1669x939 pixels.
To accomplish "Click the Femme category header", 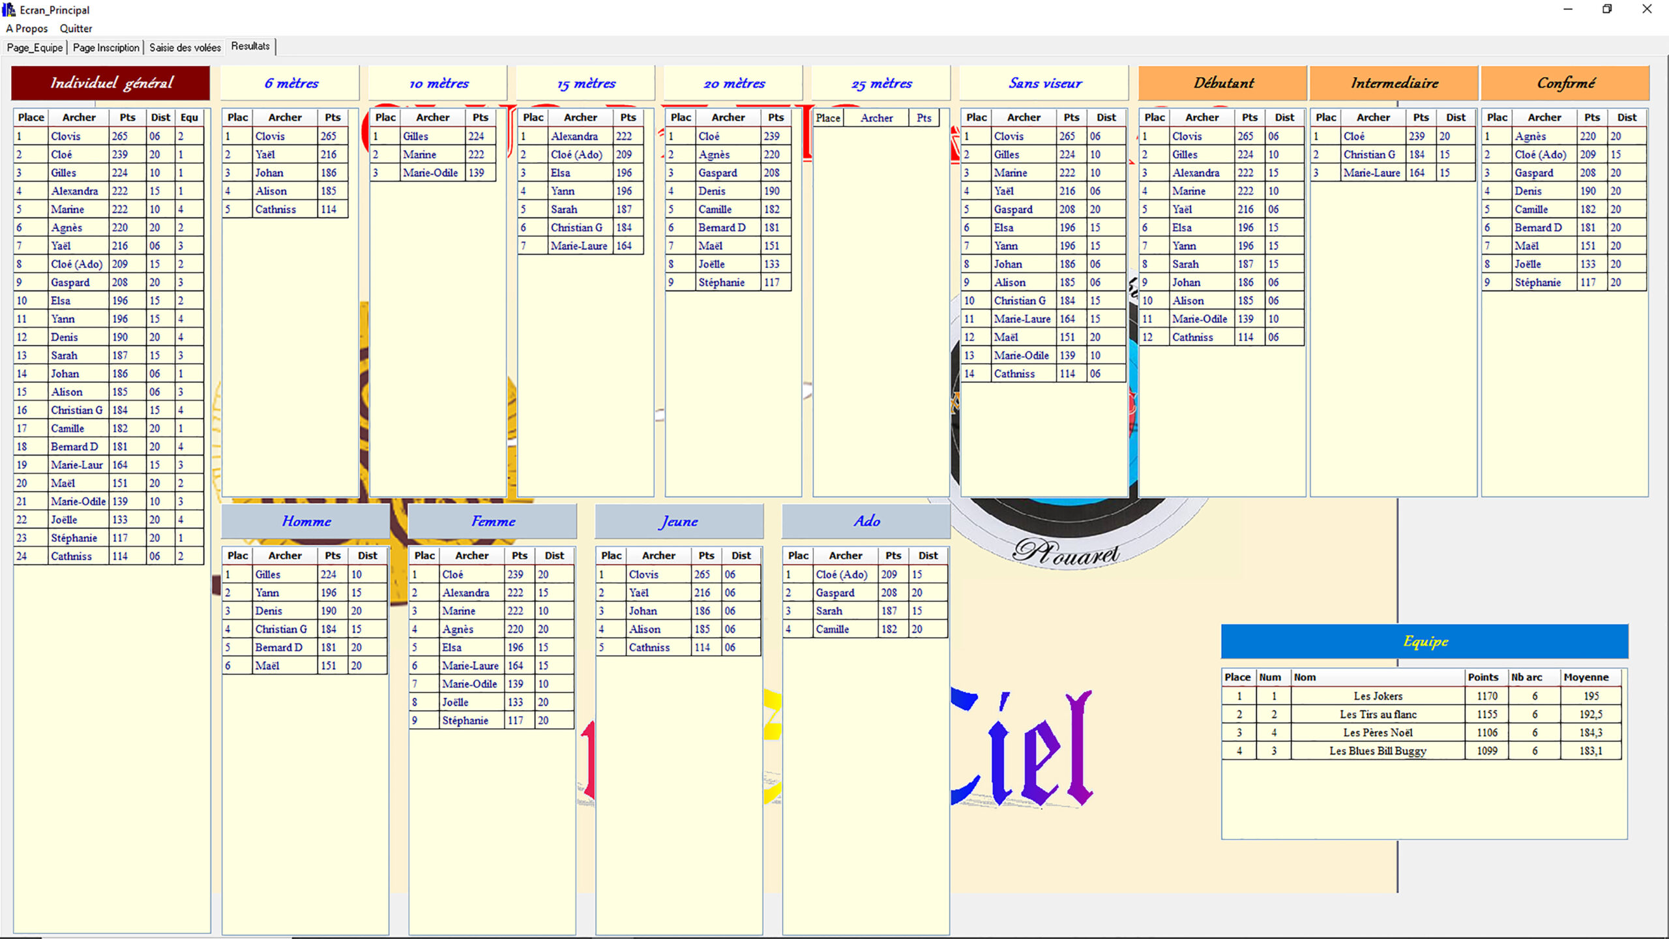I will tap(492, 522).
